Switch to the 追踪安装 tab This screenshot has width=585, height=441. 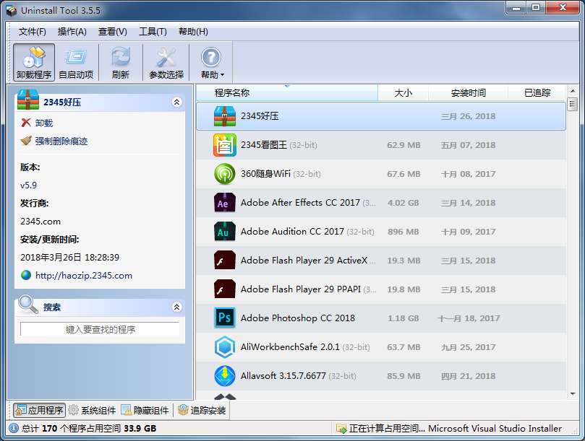point(202,410)
